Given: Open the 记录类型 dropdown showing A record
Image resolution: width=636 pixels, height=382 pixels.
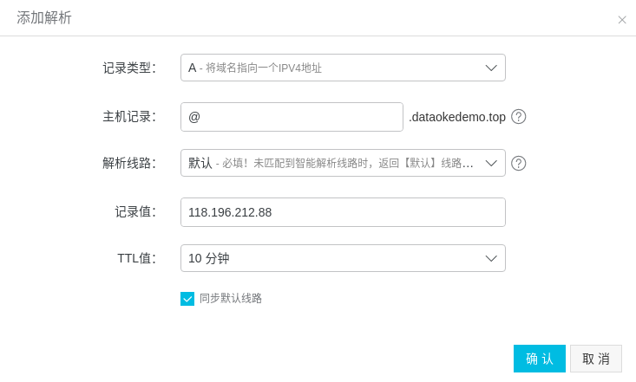Looking at the screenshot, I should pyautogui.click(x=343, y=68).
